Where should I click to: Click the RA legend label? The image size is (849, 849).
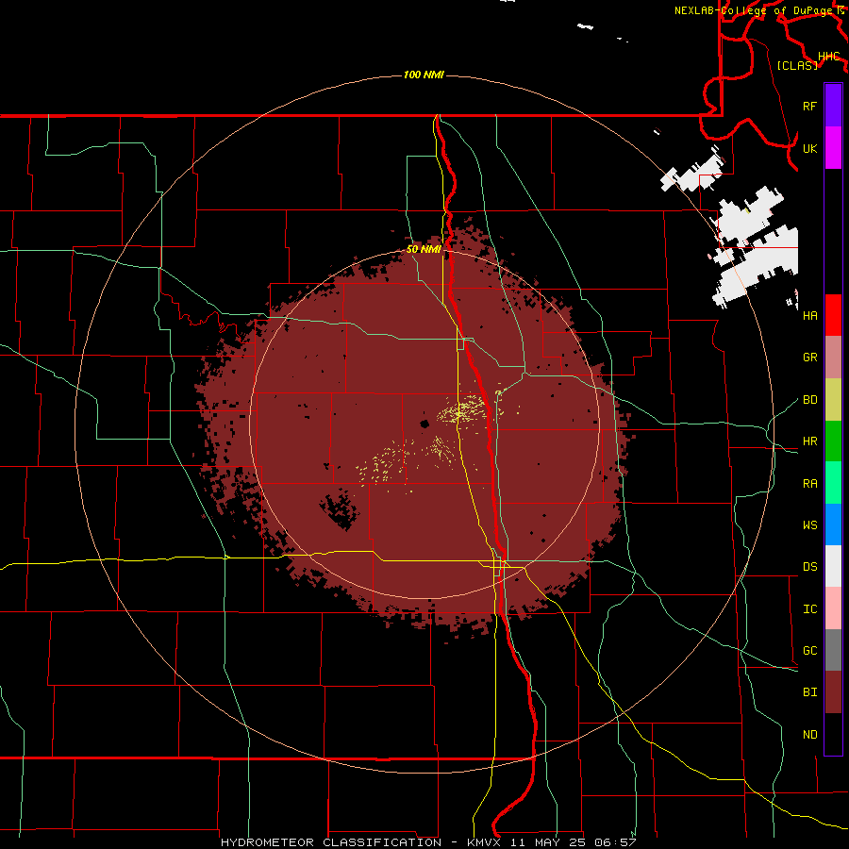tap(809, 484)
